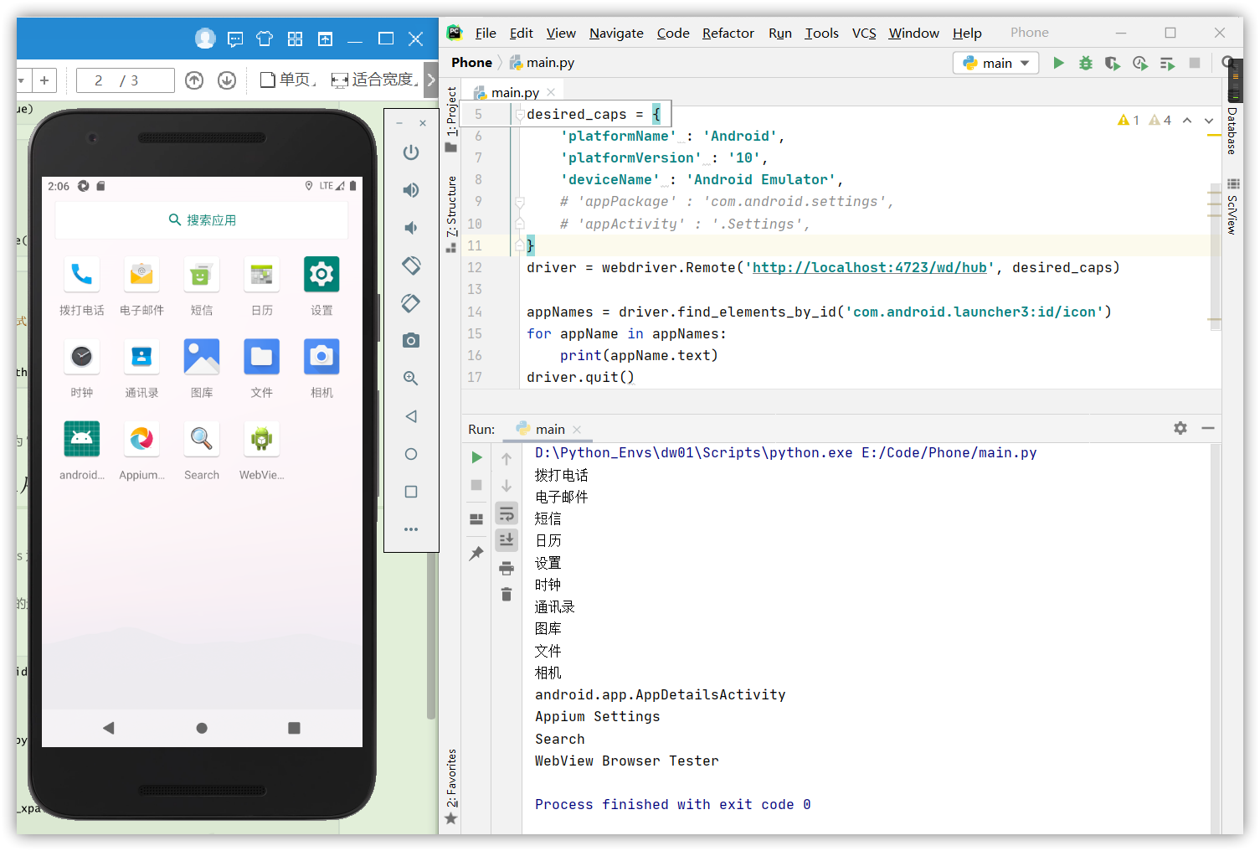Rotate the emulator right
Screen dimensions: 1260x851
coord(410,303)
